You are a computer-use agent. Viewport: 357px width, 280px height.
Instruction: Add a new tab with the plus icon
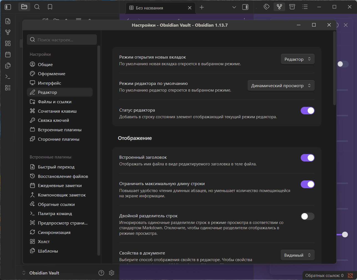click(202, 7)
